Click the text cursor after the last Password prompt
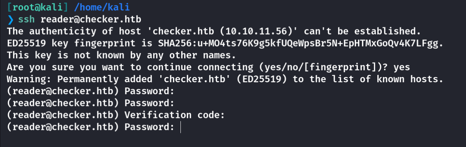The width and height of the screenshot is (466, 147). [180, 127]
